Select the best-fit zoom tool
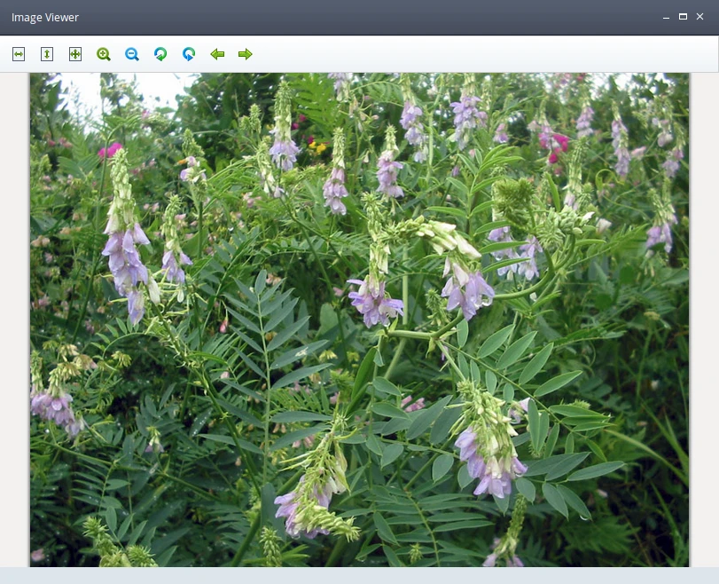The height and width of the screenshot is (584, 719). [x=74, y=54]
